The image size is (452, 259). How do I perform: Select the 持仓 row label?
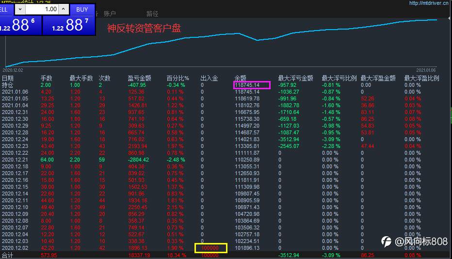click(x=7, y=85)
